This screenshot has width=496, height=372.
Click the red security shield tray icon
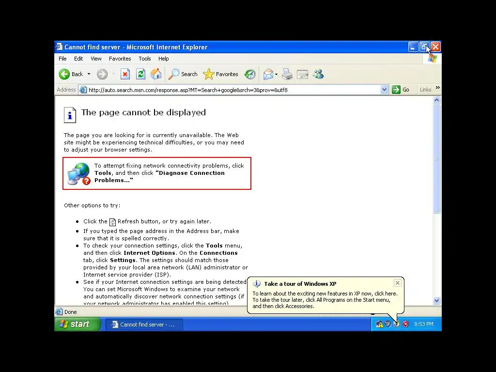(x=405, y=324)
